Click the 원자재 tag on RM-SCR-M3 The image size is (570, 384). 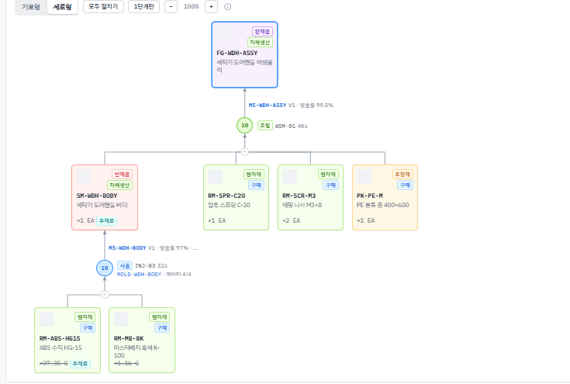click(x=328, y=175)
